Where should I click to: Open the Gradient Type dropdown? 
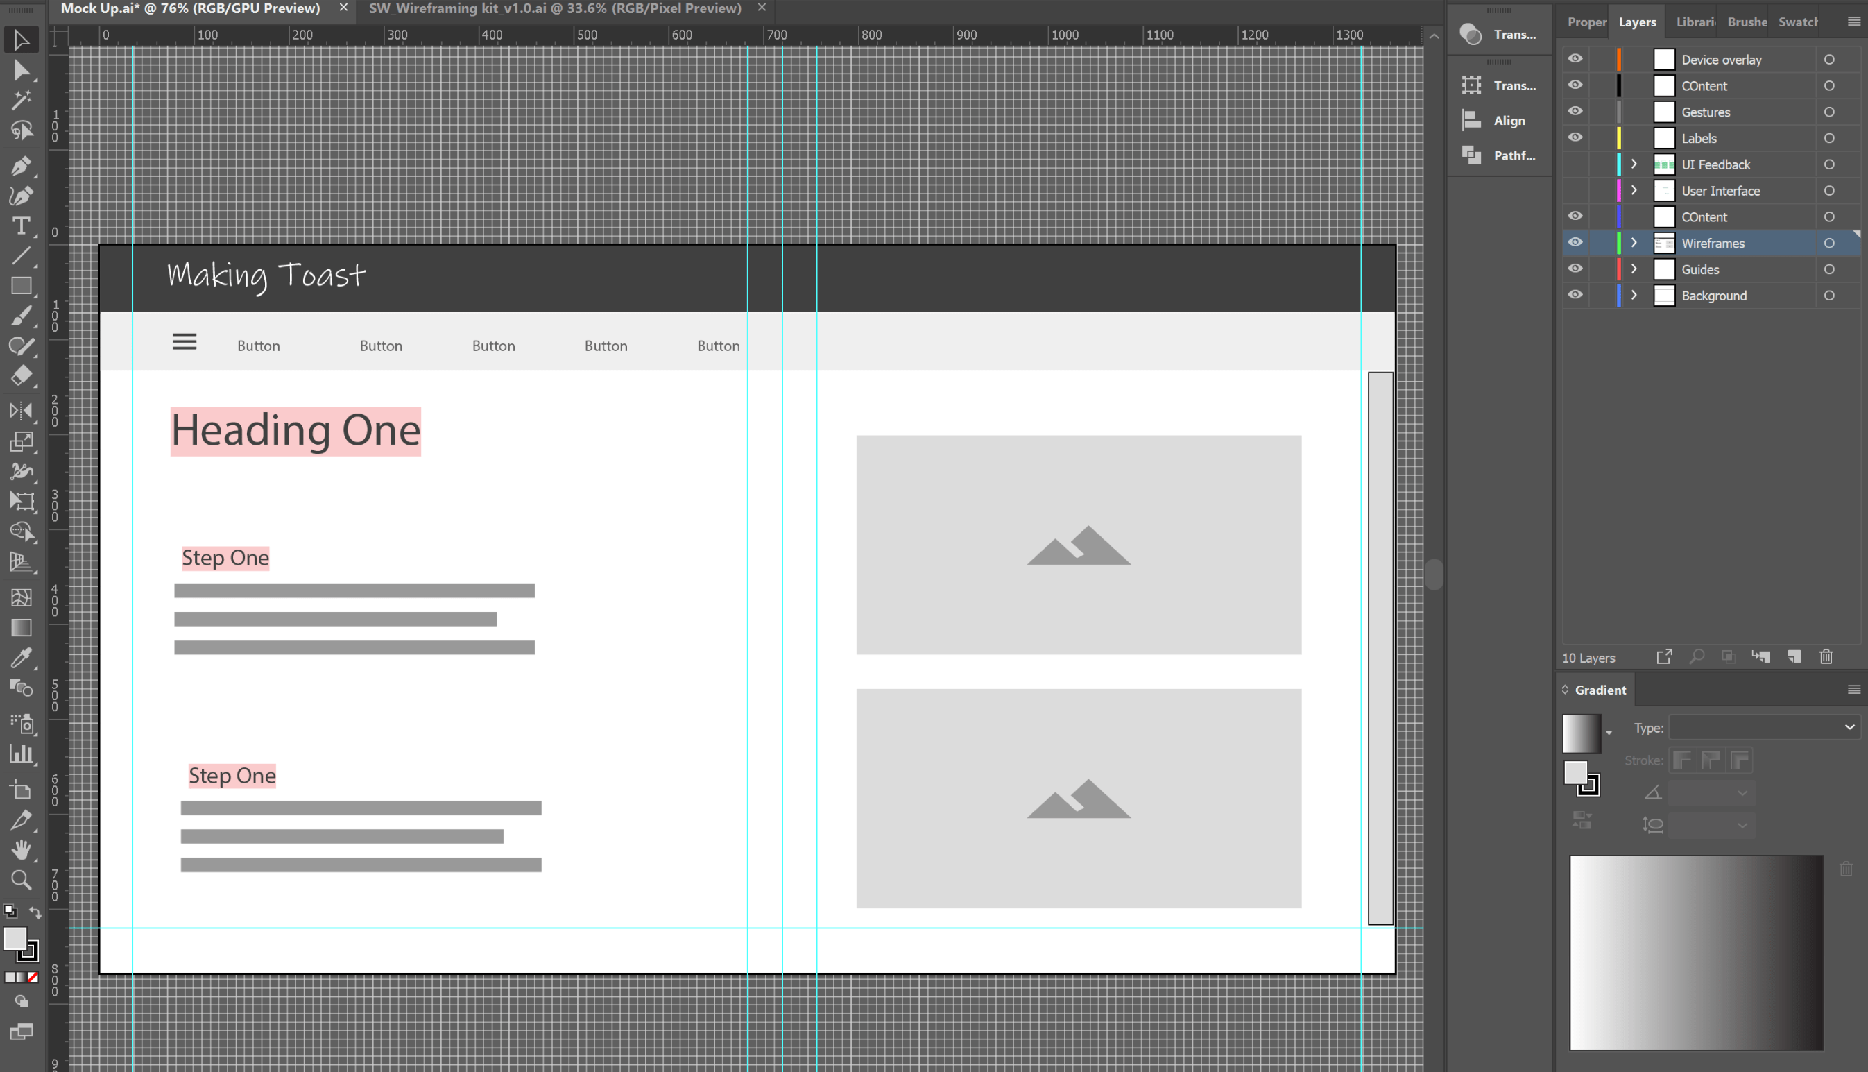click(1763, 727)
